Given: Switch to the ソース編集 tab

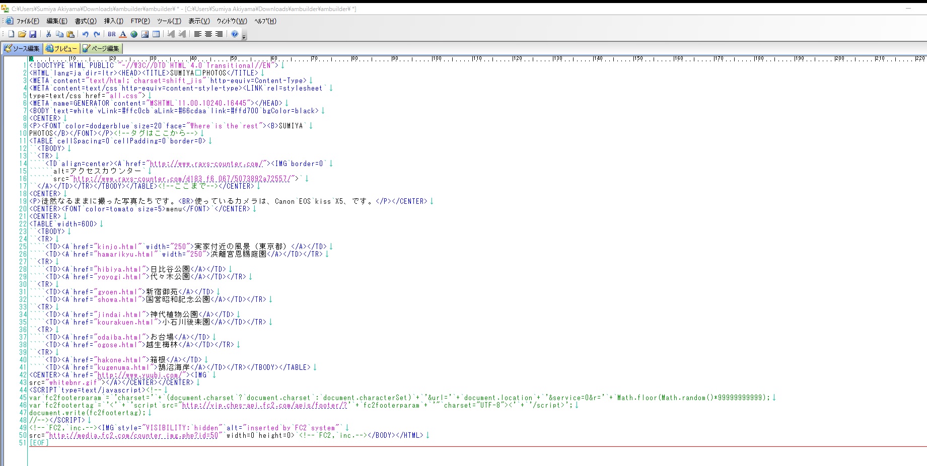Looking at the screenshot, I should 22,48.
